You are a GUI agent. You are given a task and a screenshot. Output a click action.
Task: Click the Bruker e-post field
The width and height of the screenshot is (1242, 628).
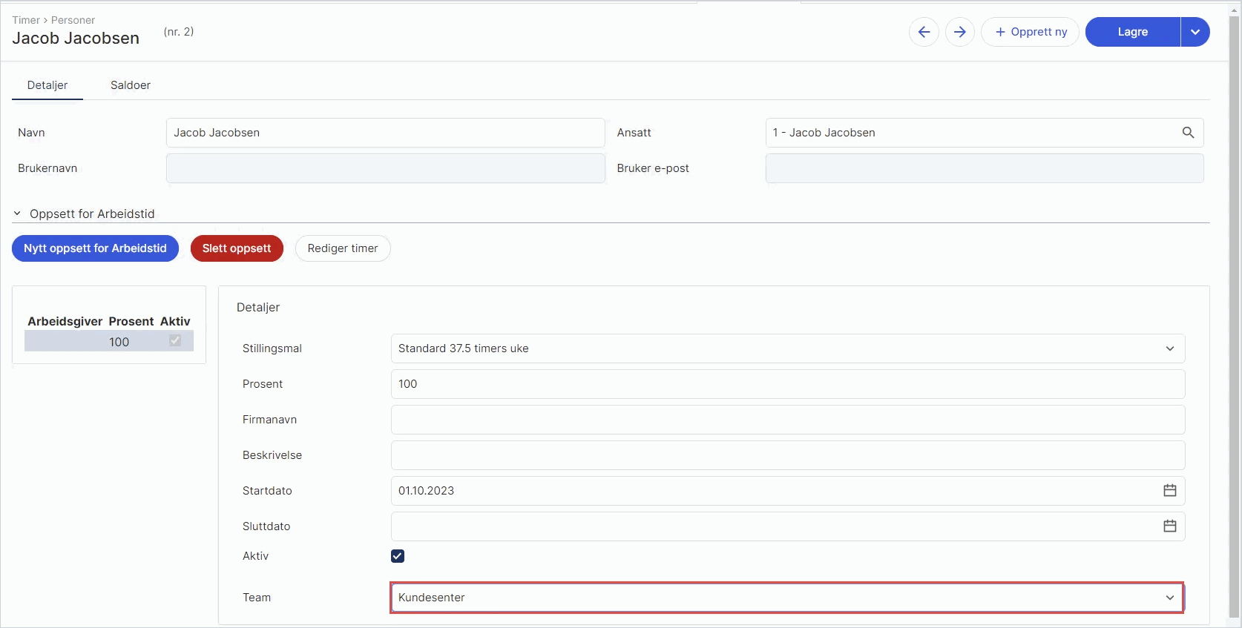click(985, 168)
